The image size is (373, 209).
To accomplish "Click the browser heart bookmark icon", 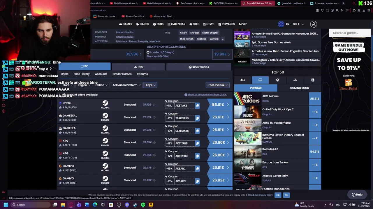I will [x=347, y=10].
